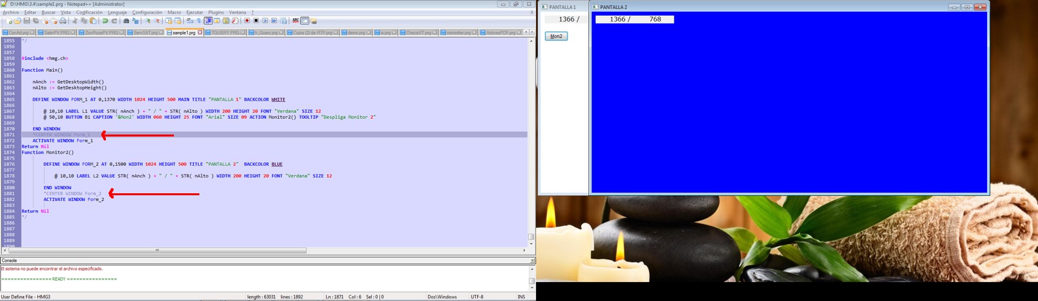The width and height of the screenshot is (1038, 301).
Task: Click the ABC spell-check toolbar icon
Action: [295, 21]
